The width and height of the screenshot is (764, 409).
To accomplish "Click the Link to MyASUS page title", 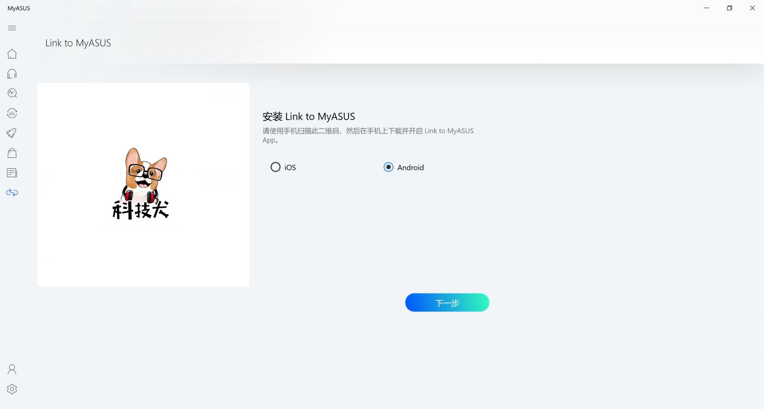I will (78, 43).
